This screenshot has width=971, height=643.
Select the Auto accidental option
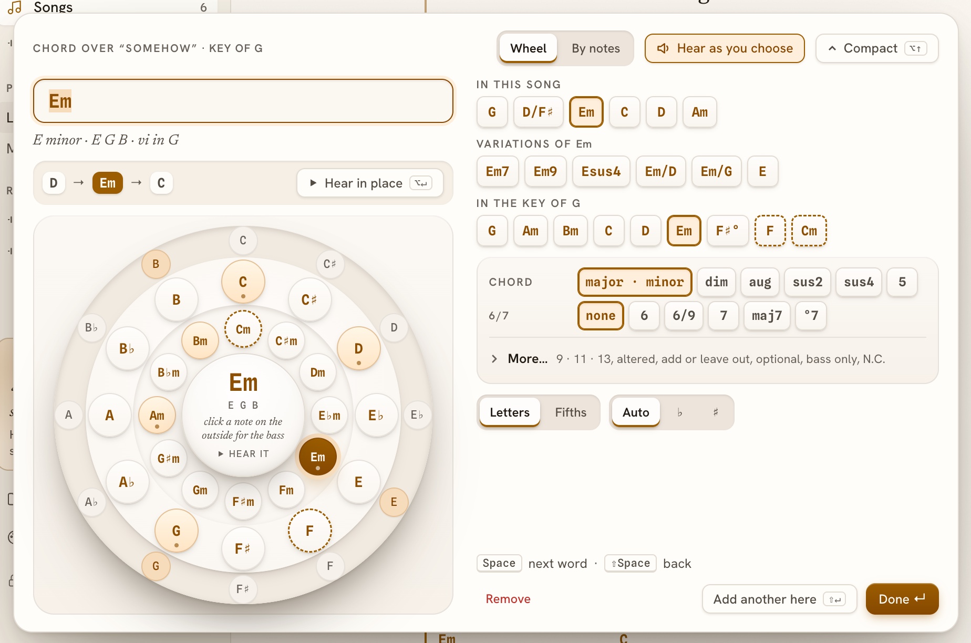pos(636,412)
